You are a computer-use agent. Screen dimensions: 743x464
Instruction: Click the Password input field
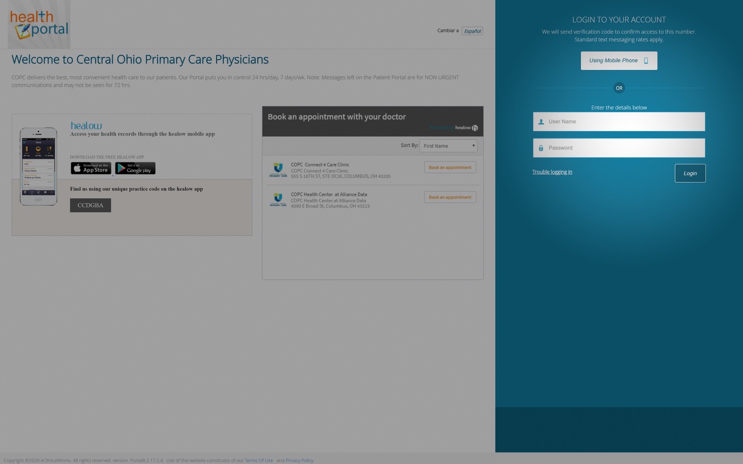[618, 147]
